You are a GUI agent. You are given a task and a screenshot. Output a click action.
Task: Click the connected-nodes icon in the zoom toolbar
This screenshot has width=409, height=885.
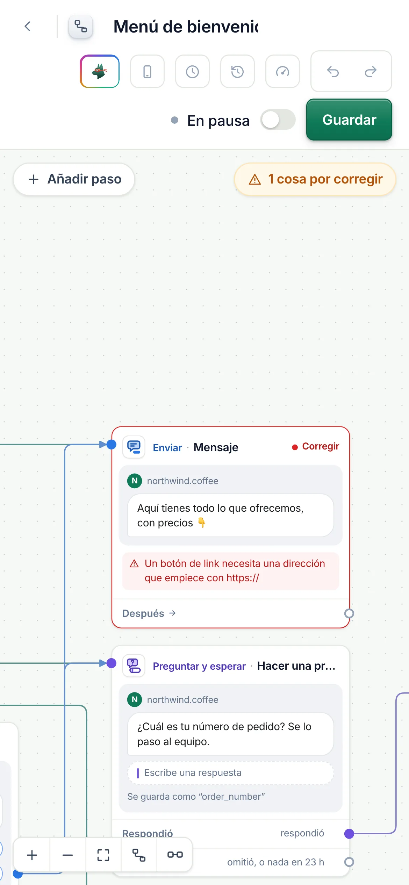[175, 855]
